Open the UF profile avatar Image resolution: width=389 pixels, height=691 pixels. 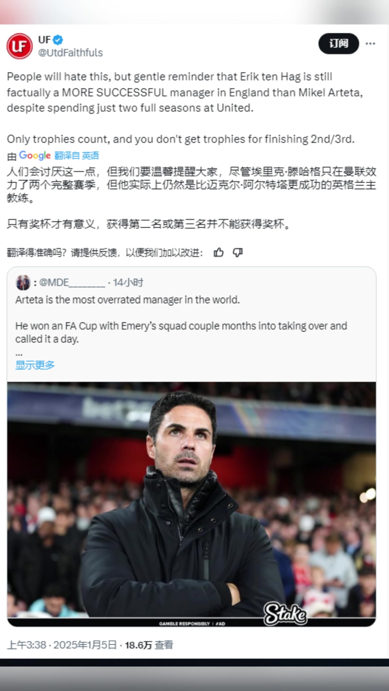(x=19, y=46)
